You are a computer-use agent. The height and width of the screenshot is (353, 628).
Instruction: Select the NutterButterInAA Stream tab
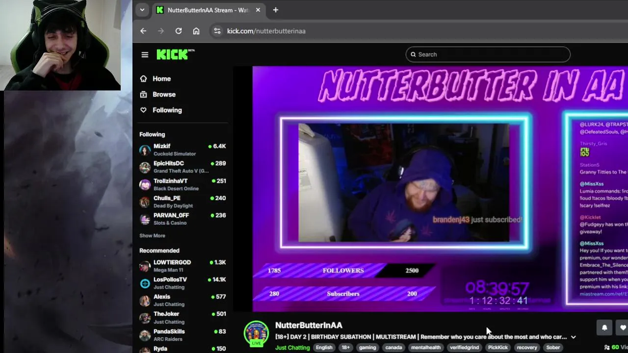209,10
